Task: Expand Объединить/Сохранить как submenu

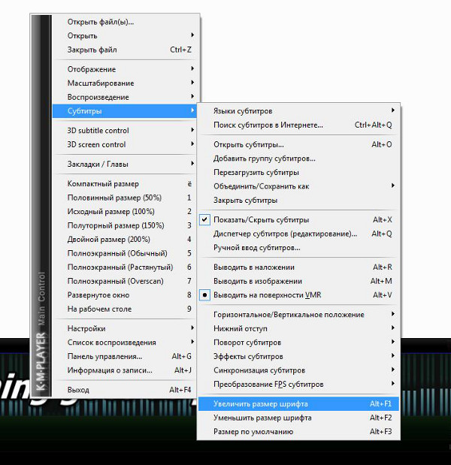Action: (x=298, y=186)
